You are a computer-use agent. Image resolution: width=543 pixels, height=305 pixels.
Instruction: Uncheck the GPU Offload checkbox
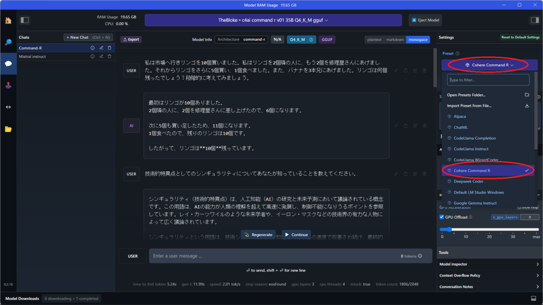point(442,217)
